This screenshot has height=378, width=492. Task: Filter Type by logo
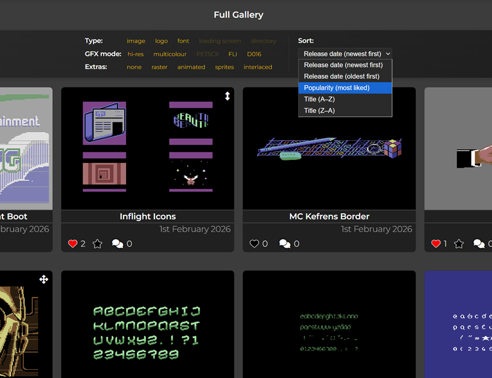coord(161,41)
